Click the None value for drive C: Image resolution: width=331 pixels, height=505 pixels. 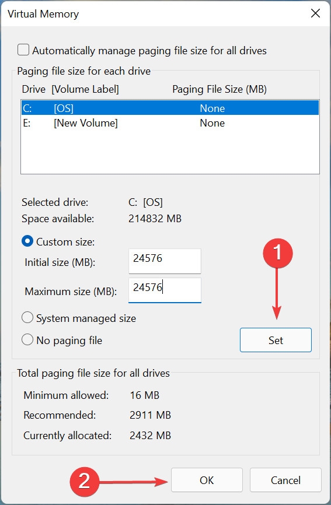click(212, 108)
